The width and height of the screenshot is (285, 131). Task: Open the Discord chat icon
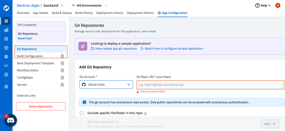click(11, 120)
